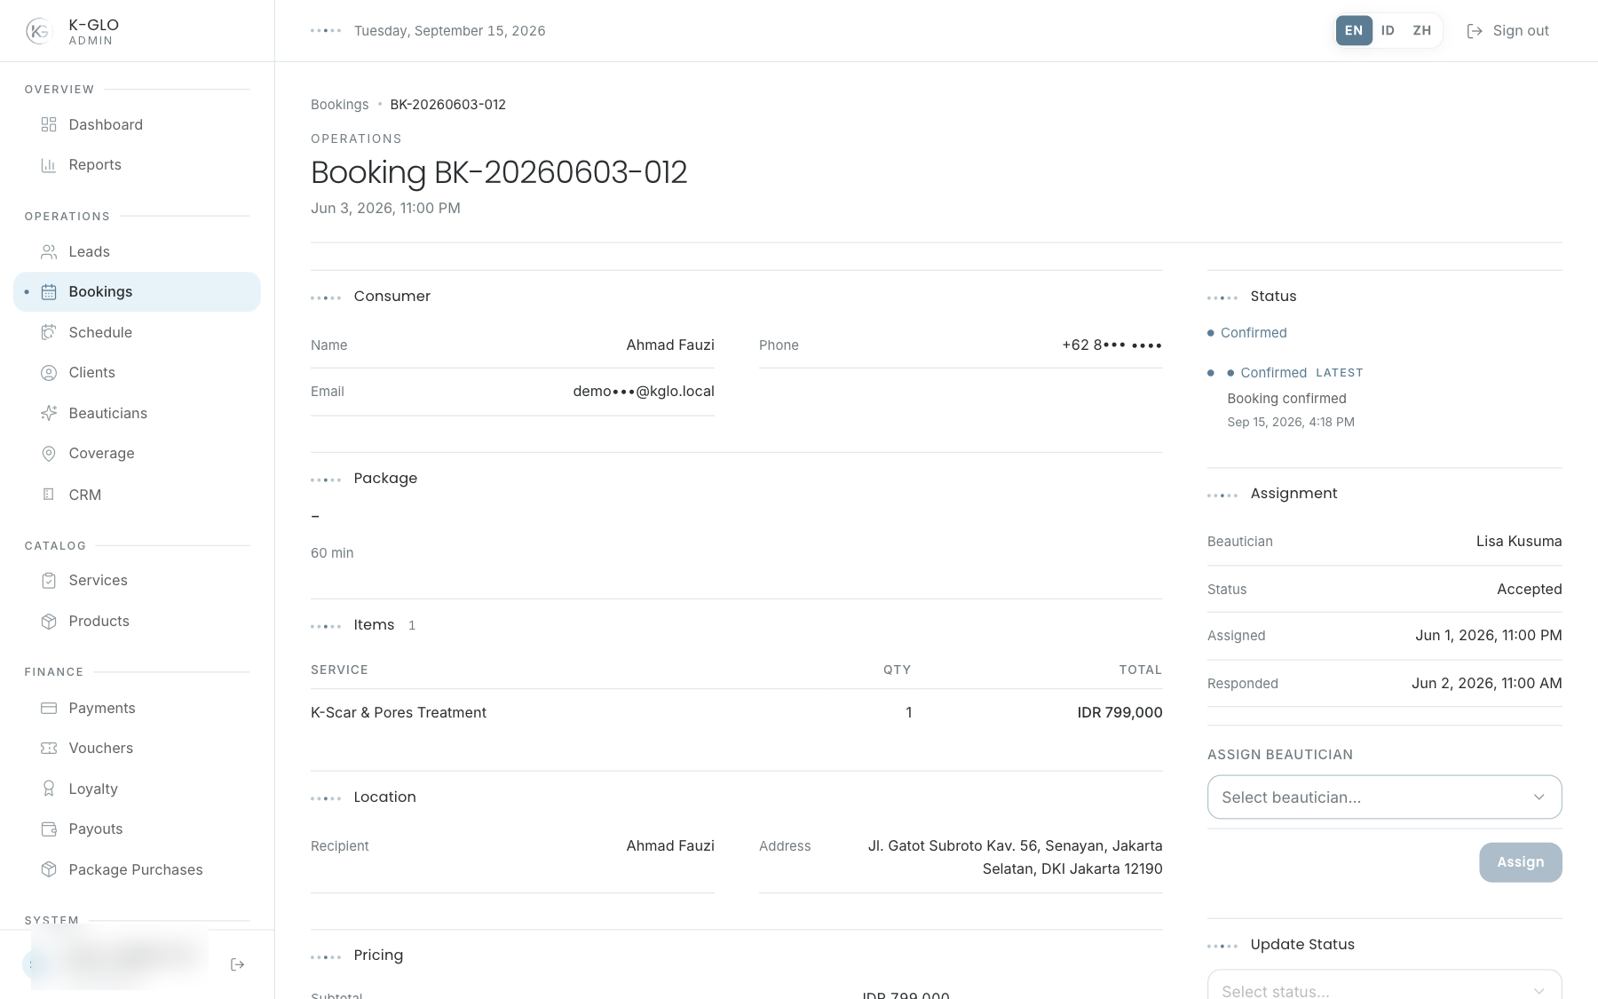Image resolution: width=1598 pixels, height=999 pixels.
Task: Open the Dashboard menu item
Action: [x=137, y=124]
